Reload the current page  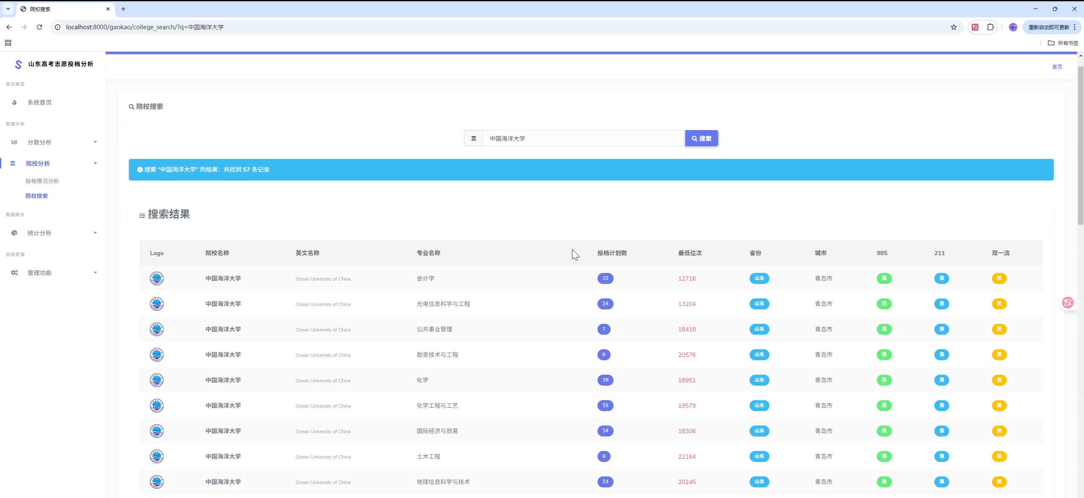pyautogui.click(x=39, y=27)
